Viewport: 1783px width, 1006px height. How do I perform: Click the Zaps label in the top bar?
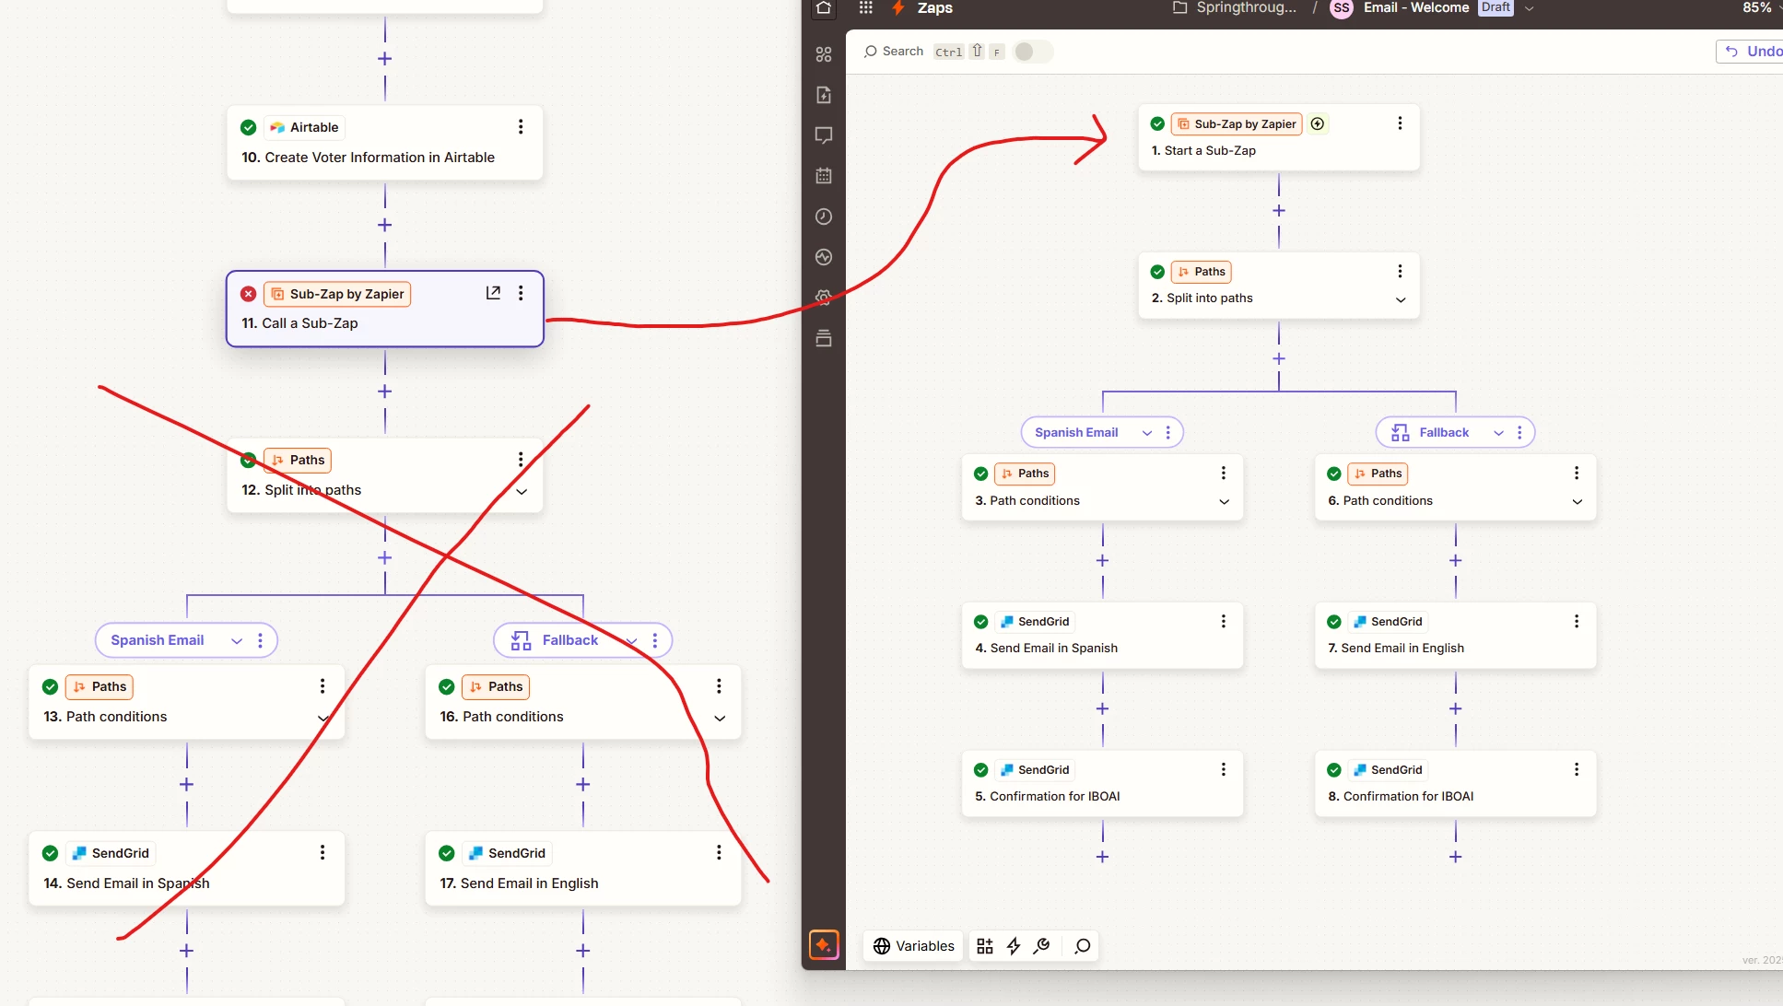[934, 7]
